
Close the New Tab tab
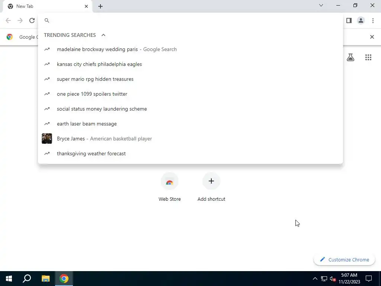click(x=86, y=6)
